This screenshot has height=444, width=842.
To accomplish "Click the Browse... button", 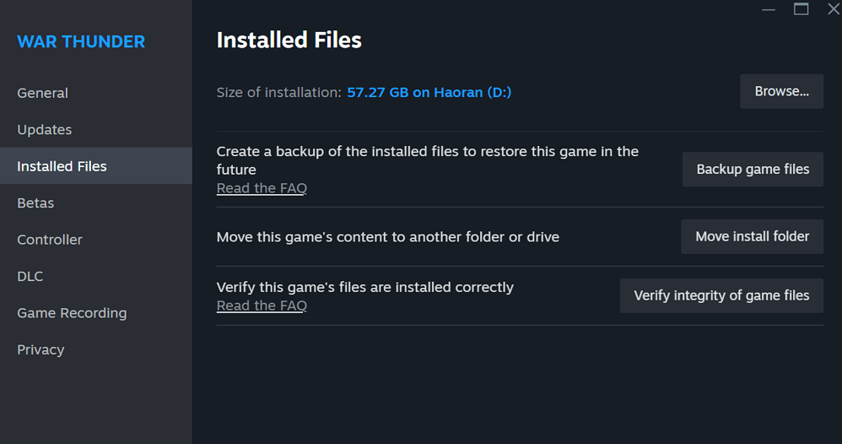I will 781,91.
